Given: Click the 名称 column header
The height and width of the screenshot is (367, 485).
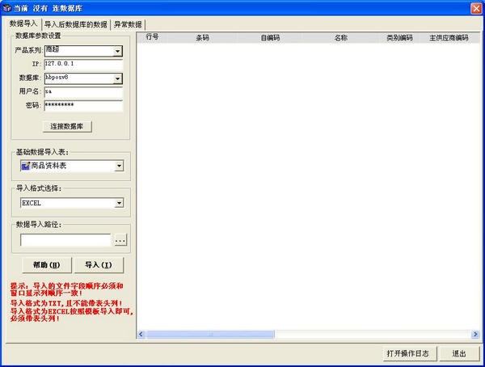Looking at the screenshot, I should (340, 37).
